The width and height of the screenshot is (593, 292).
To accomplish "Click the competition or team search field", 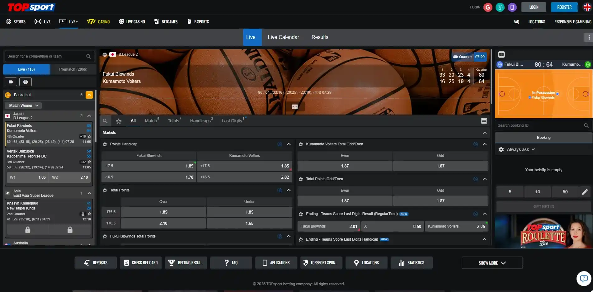I will [x=45, y=56].
